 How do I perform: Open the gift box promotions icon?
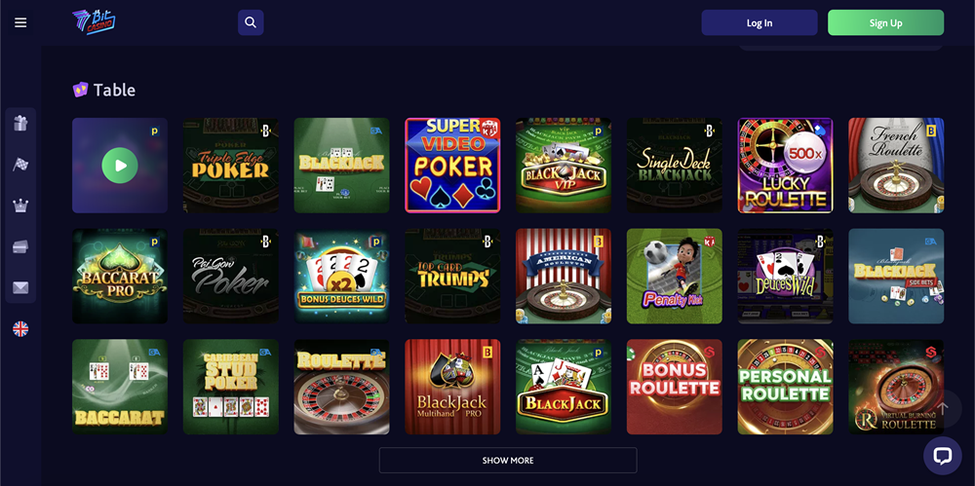[20, 123]
